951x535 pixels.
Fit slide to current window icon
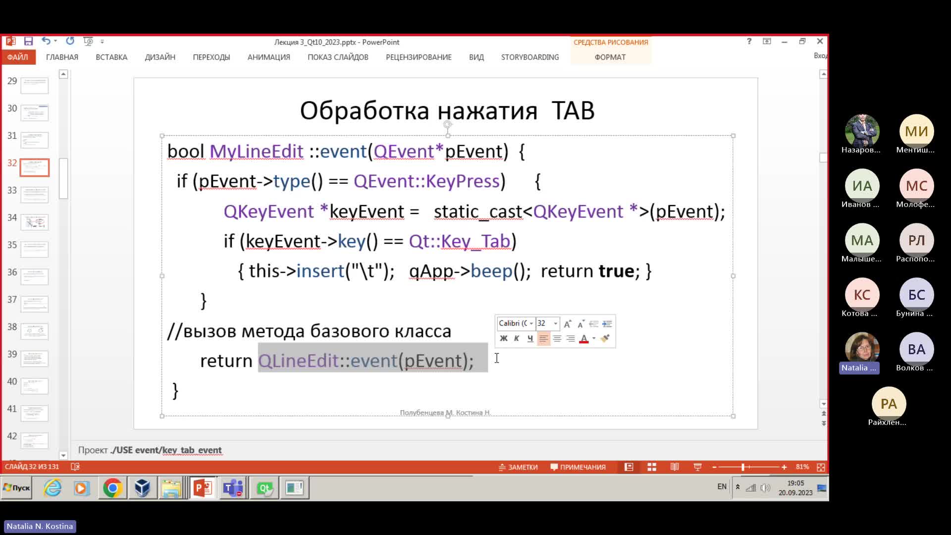click(x=821, y=467)
